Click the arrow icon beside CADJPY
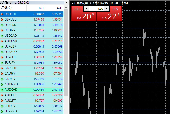 pyautogui.click(x=2, y=73)
